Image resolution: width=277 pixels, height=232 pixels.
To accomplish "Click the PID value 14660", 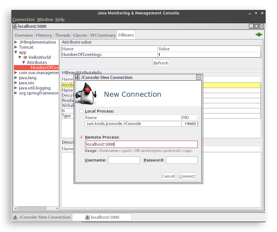I will (x=190, y=124).
